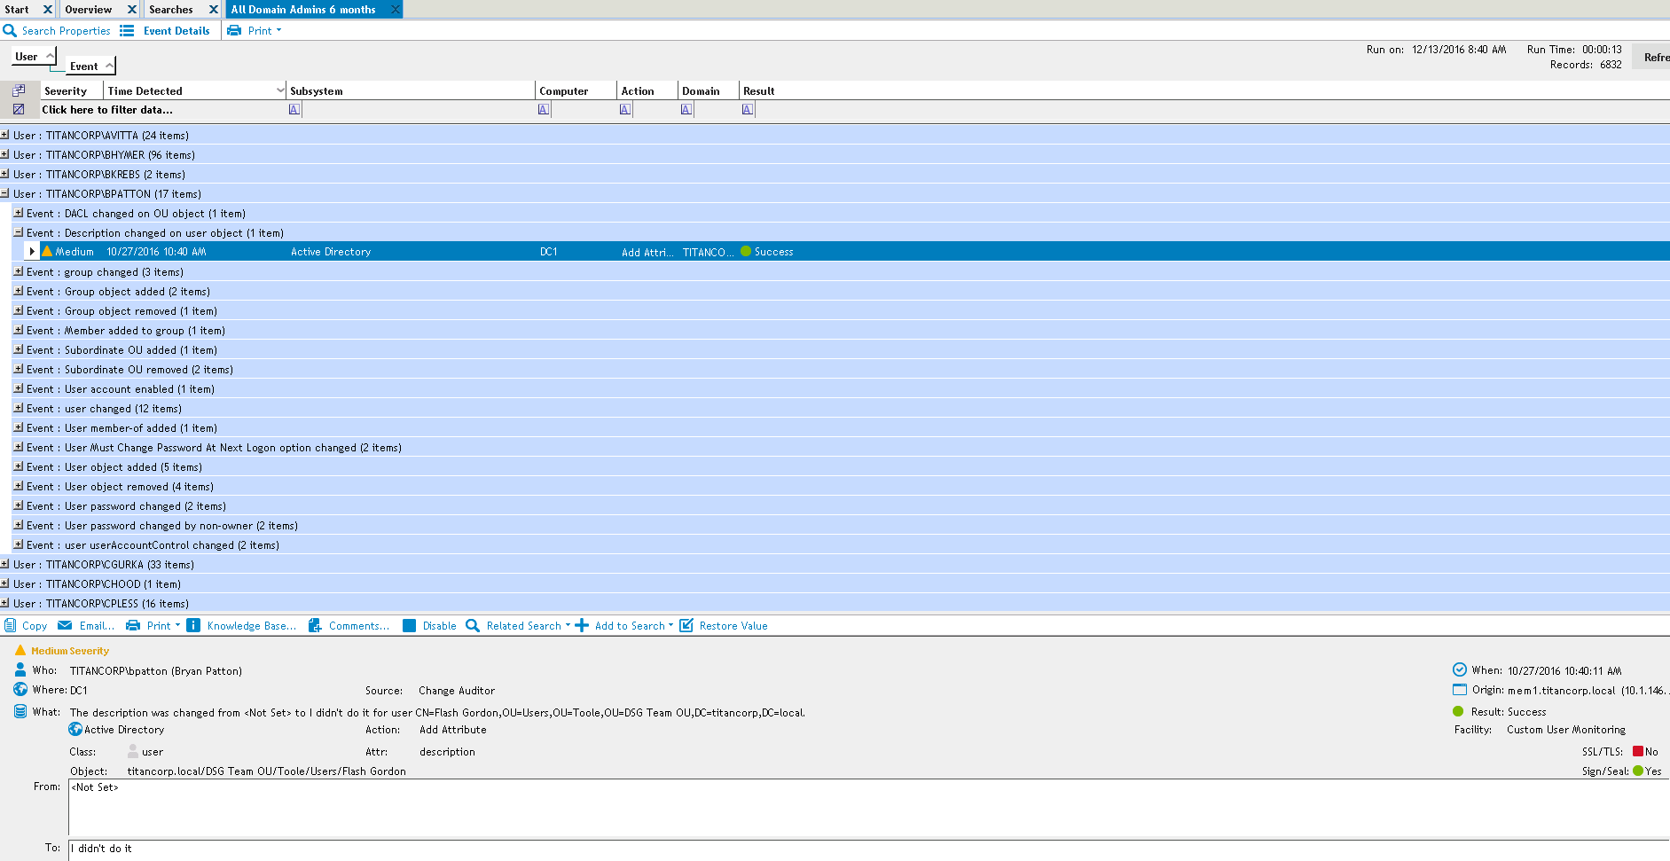
Task: Switch to the Overview tab
Action: click(89, 10)
